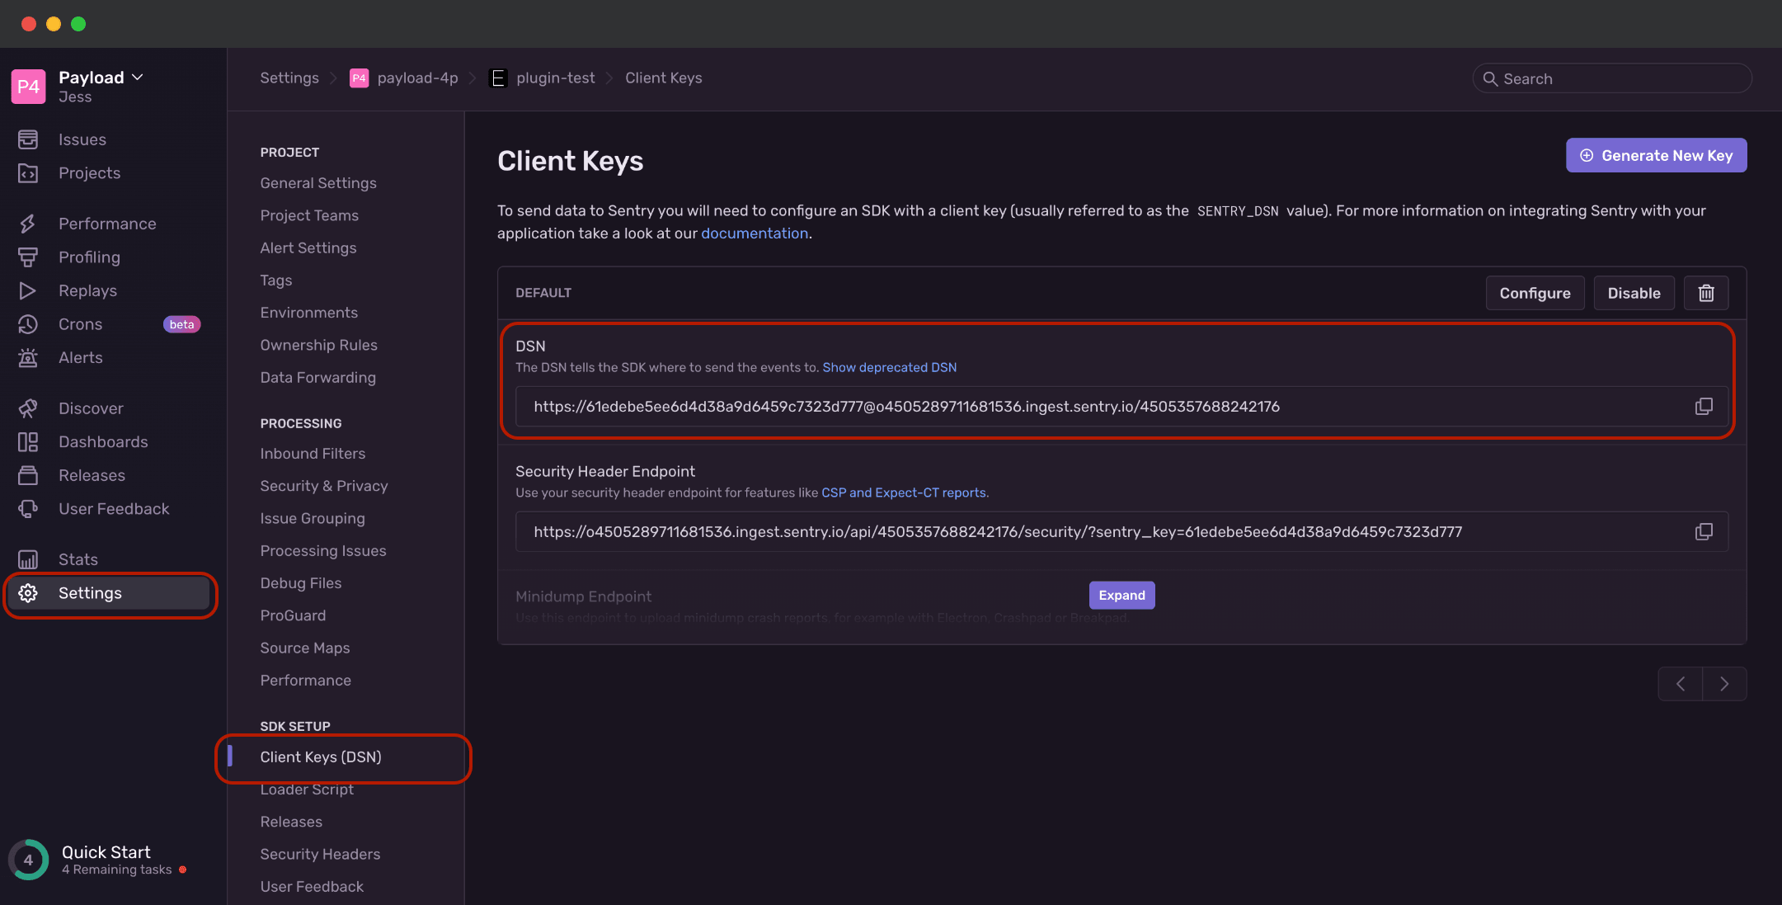Open Environments settings
1782x905 pixels.
point(309,313)
